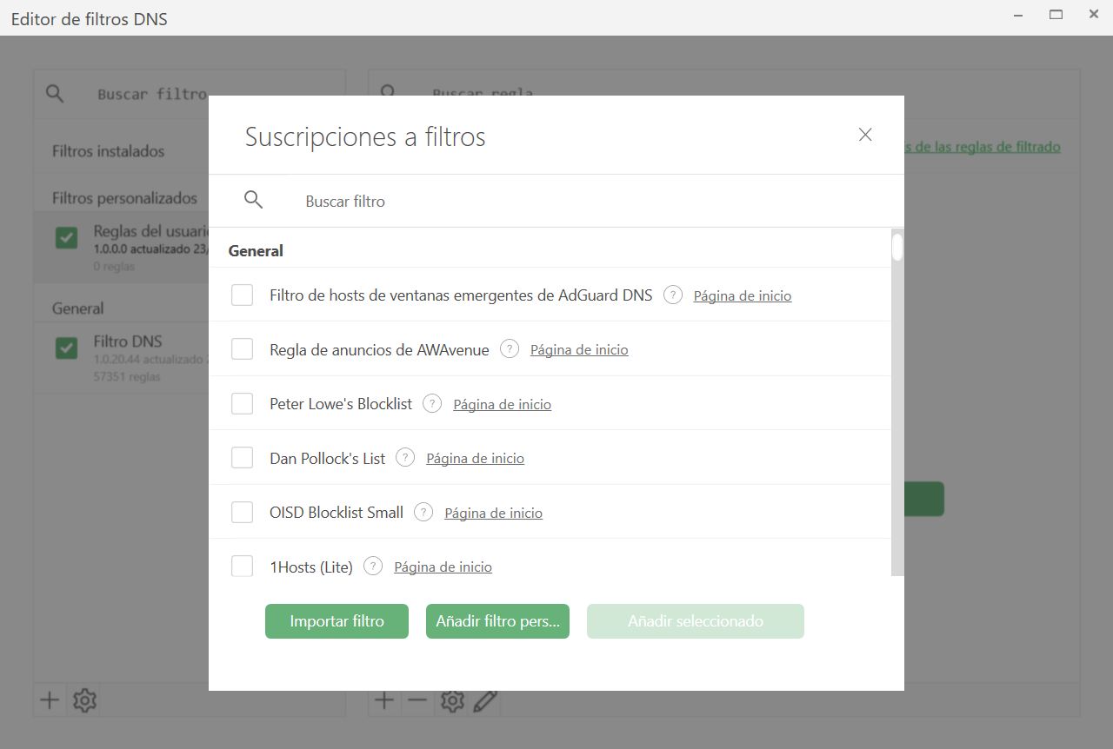Screen dimensions: 1113x749
Task: Click search icon in the installed filters panel
Action: coord(55,94)
